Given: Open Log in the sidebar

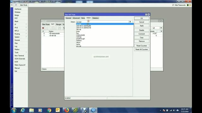Looking at the screenshot, I should tap(16, 46).
